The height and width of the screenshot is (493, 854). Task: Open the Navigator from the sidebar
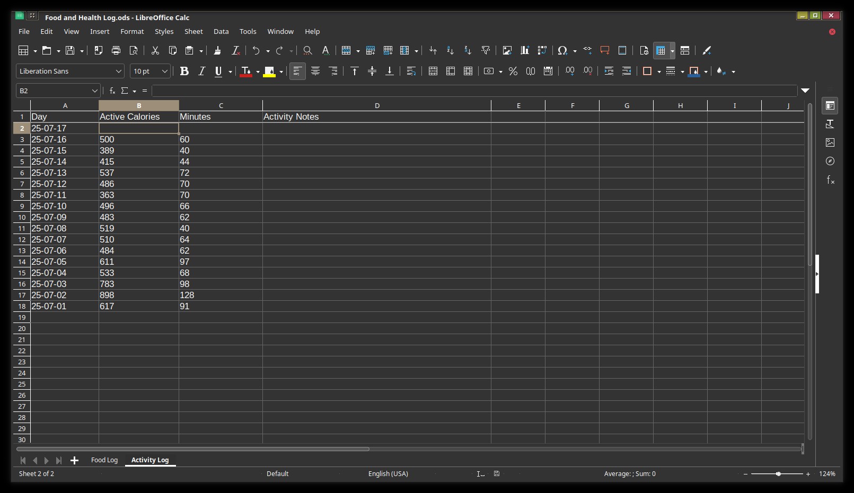830,161
